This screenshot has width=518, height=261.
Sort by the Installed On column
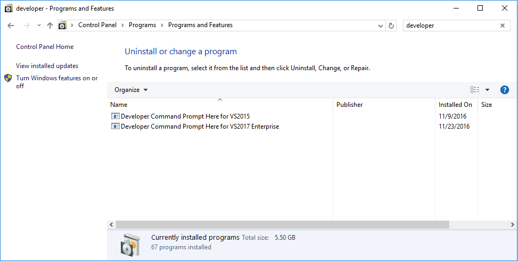pyautogui.click(x=456, y=105)
